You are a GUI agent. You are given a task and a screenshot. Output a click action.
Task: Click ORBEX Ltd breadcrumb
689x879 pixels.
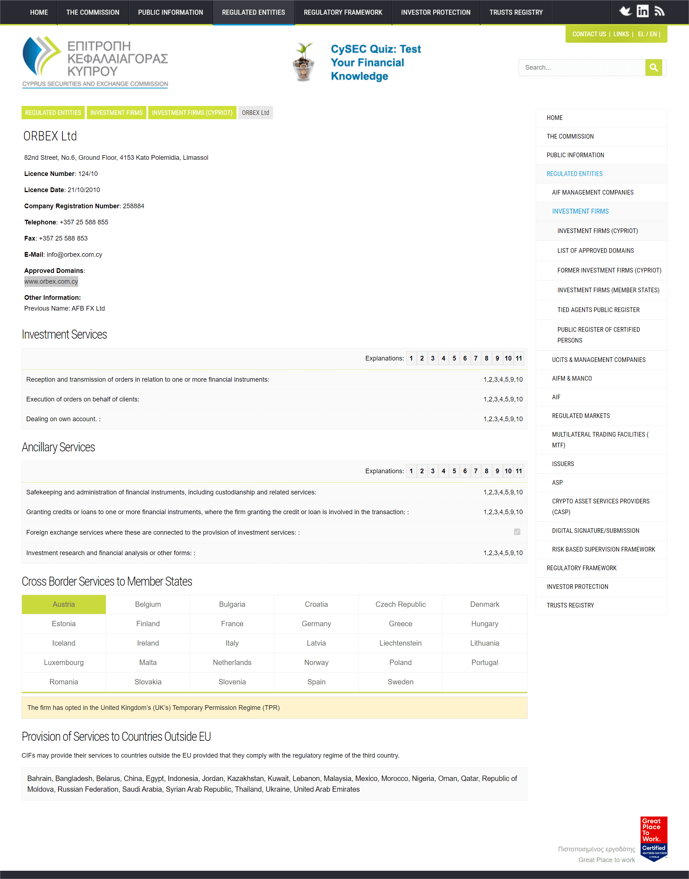coord(256,113)
